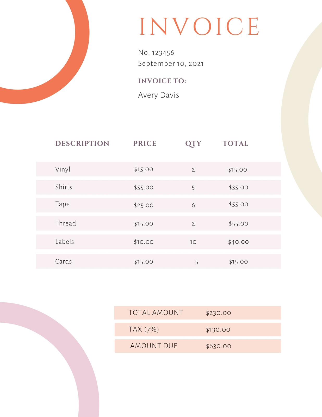Click the PRICE column header

145,143
